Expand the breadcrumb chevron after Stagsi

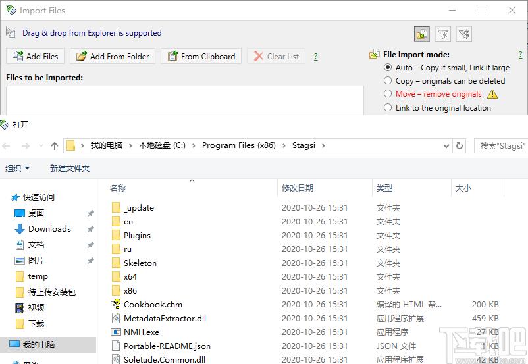[323, 145]
